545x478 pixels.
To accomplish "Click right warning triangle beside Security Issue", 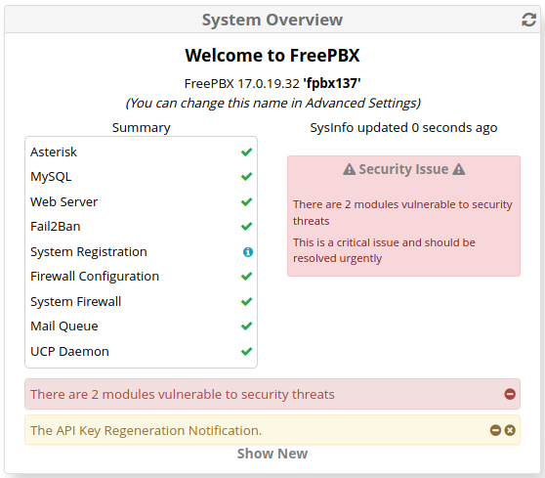I will (x=459, y=169).
